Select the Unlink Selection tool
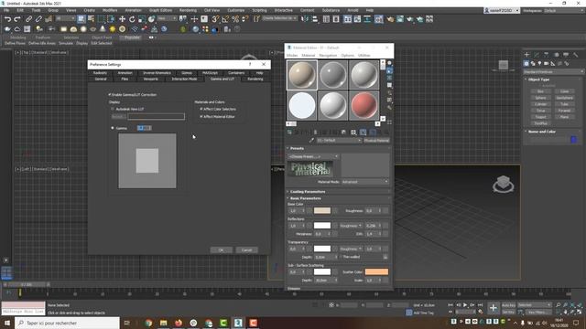The width and height of the screenshot is (586, 329). click(38, 19)
